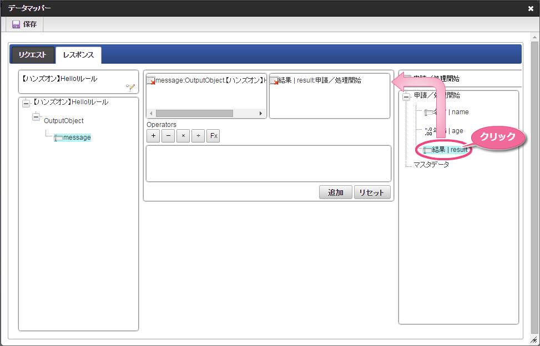Select the レスポンス tab

click(78, 55)
